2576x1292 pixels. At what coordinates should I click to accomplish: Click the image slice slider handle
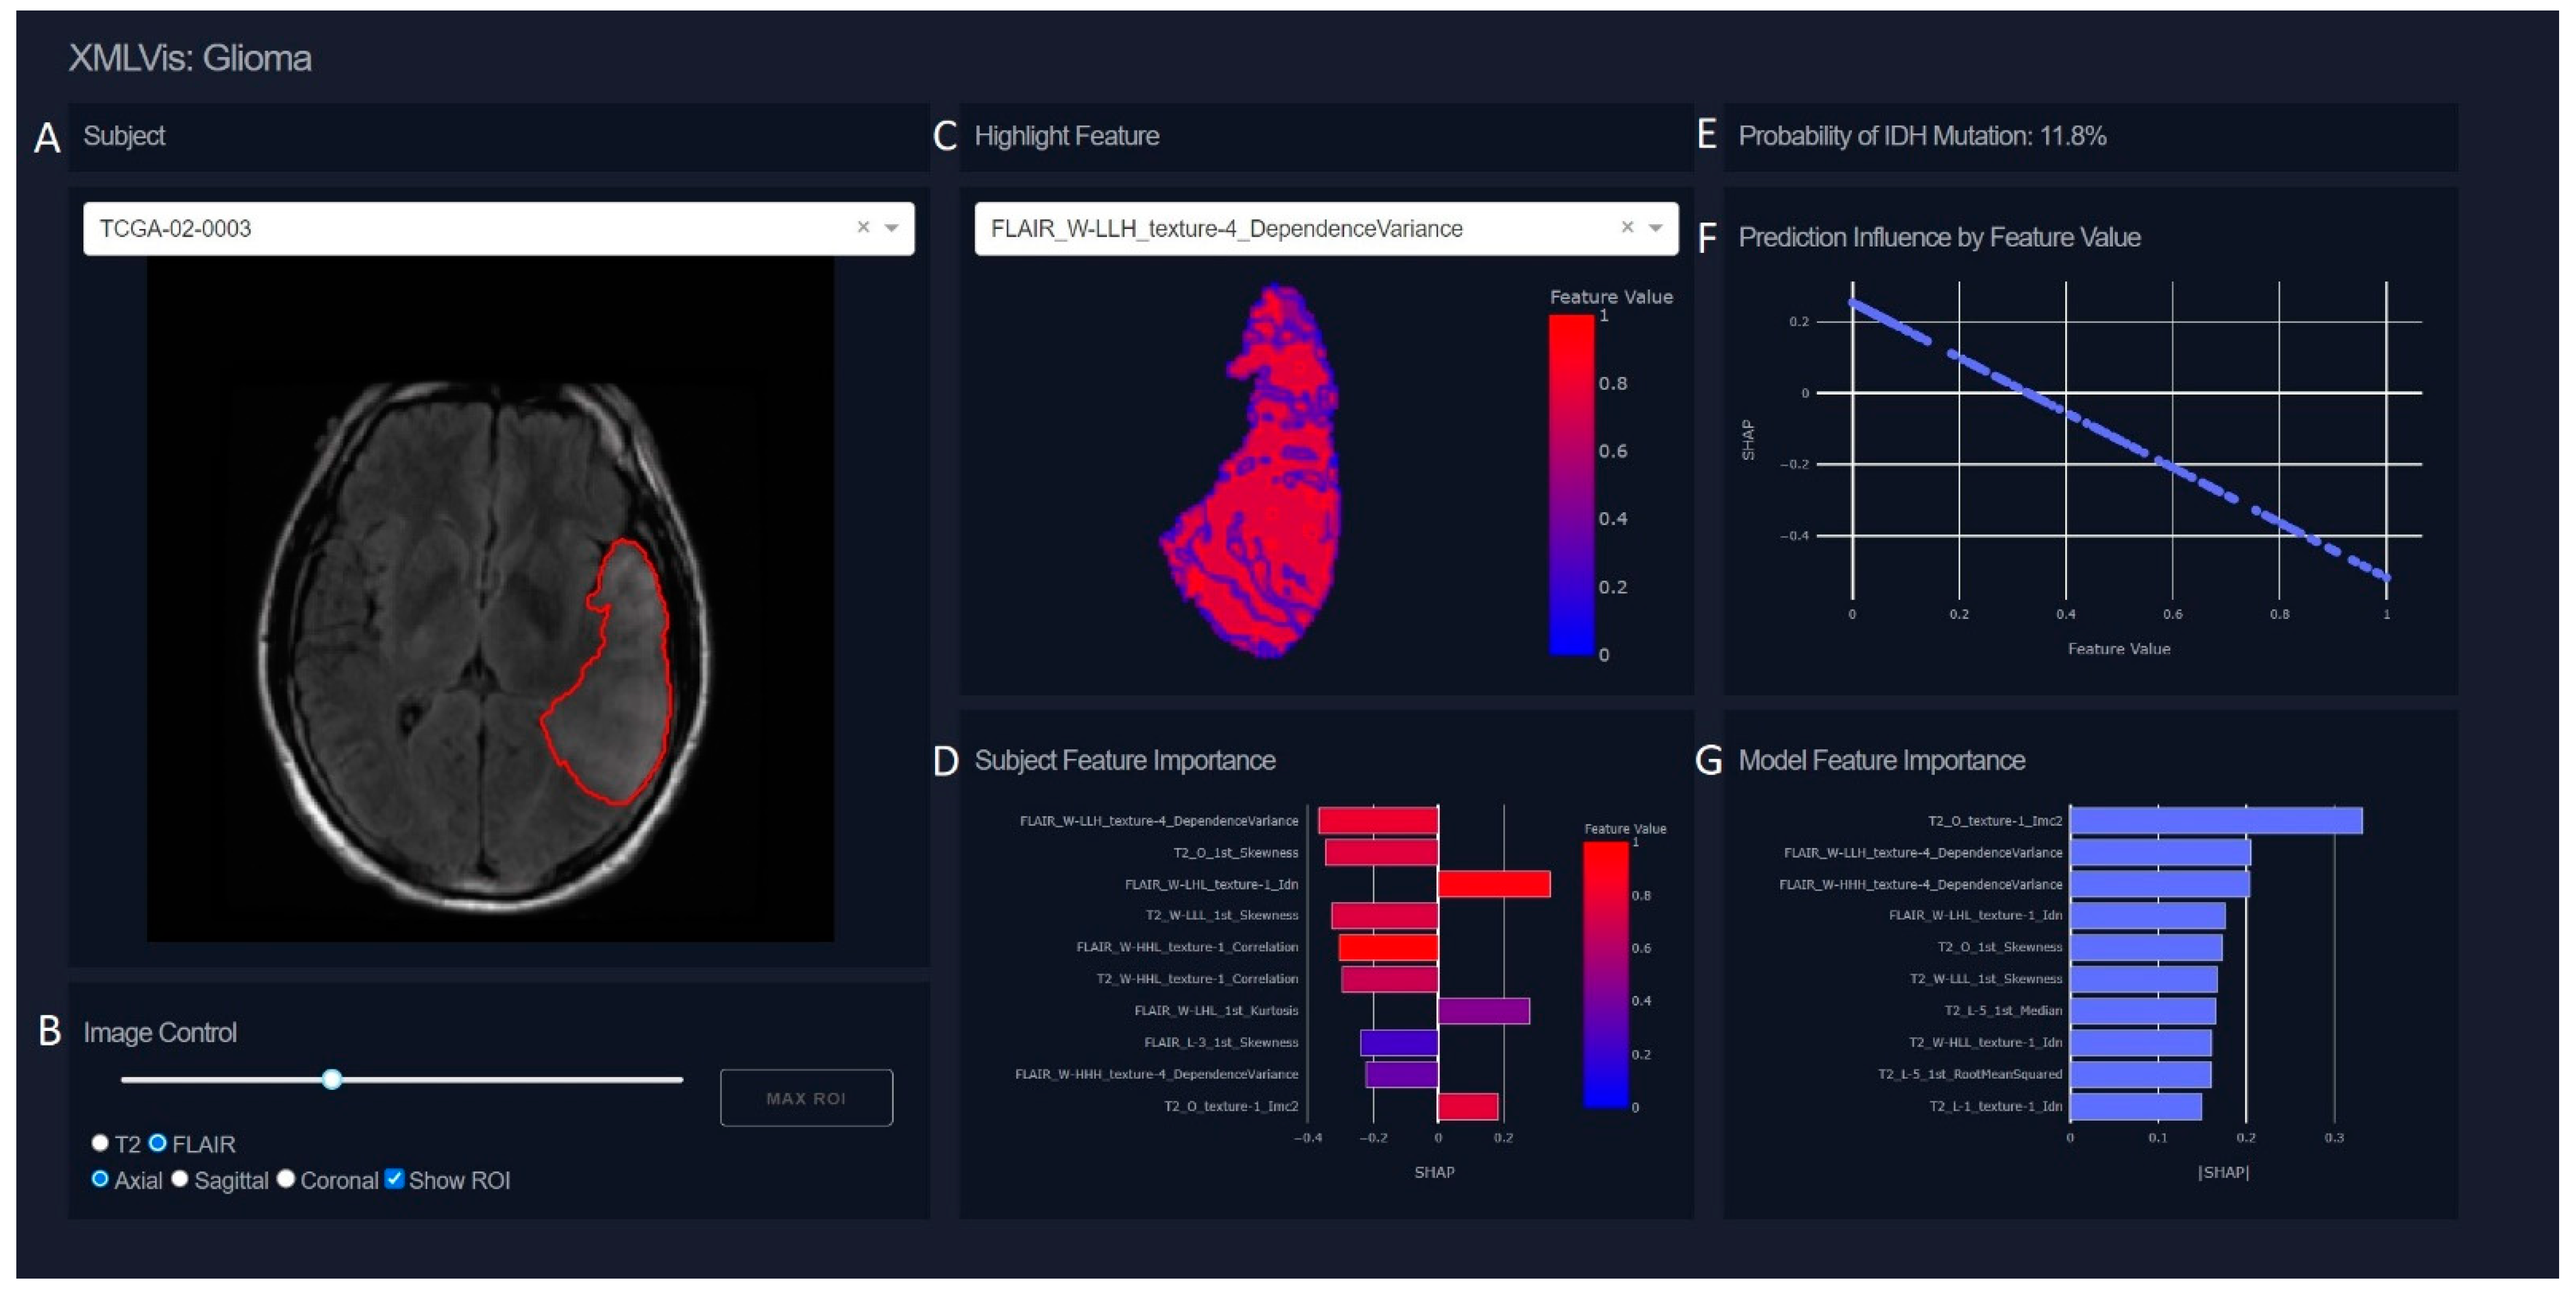[x=332, y=1079]
